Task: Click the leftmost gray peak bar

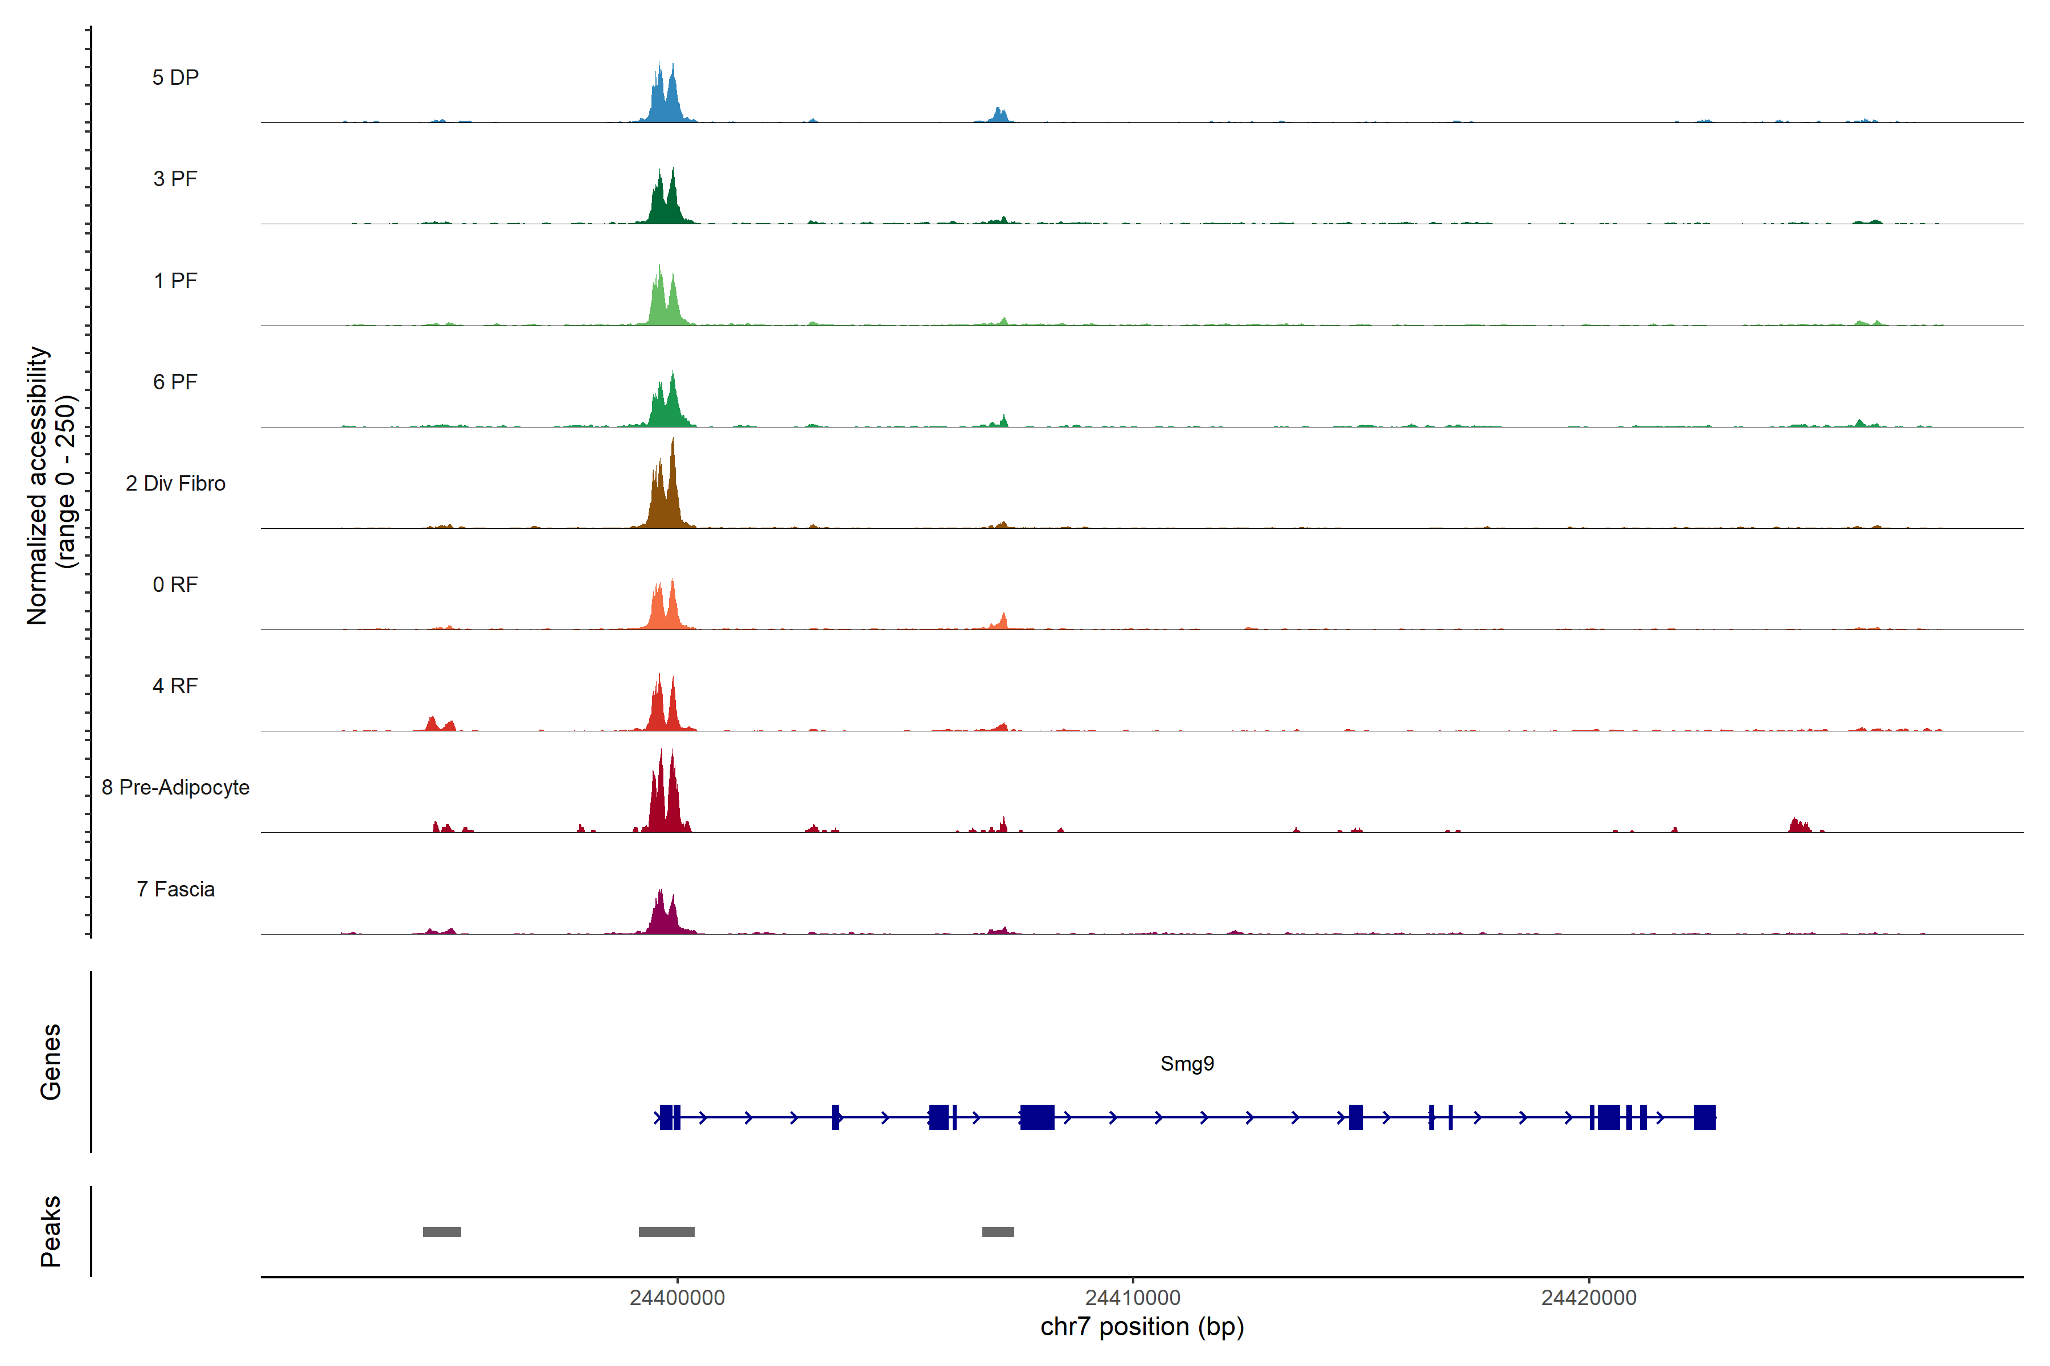Action: coord(442,1232)
